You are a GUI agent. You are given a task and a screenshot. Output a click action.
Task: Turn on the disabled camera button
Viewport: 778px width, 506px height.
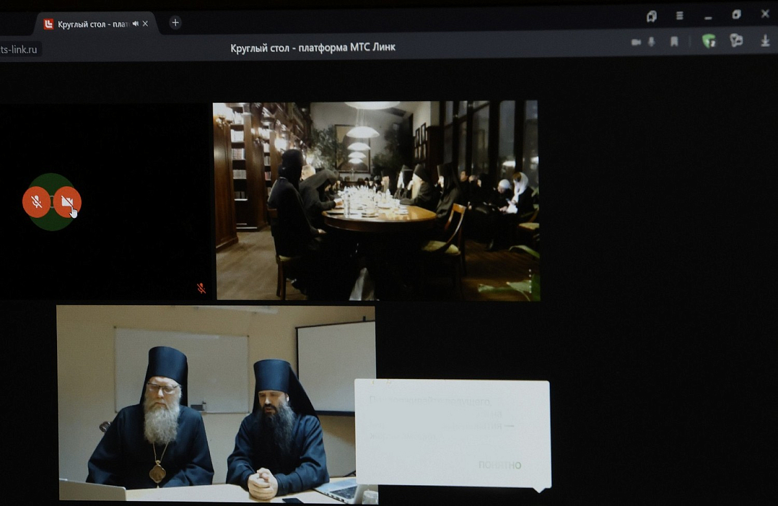67,202
